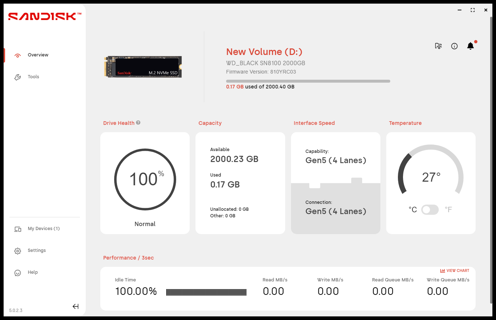
Task: Click the Performance / 3sec heading
Action: pyautogui.click(x=128, y=258)
